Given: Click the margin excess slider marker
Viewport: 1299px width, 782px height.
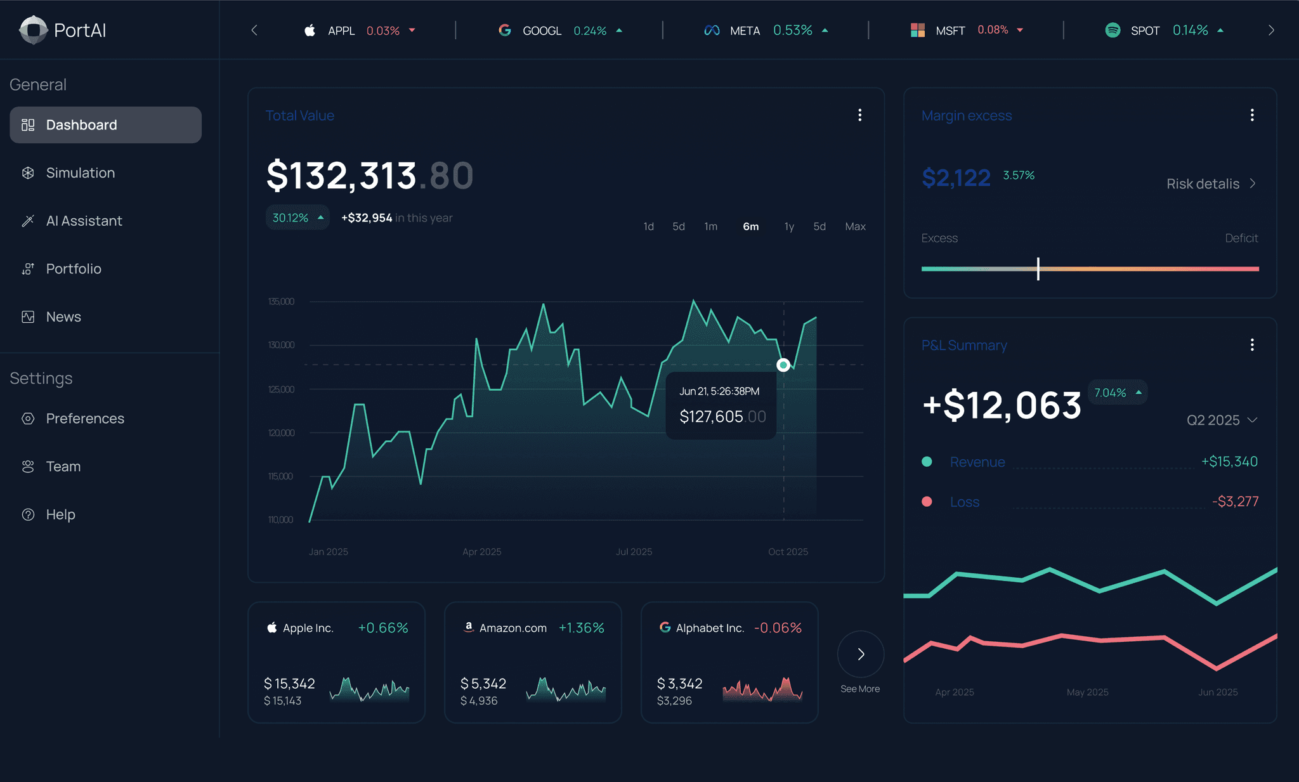Looking at the screenshot, I should (1038, 269).
